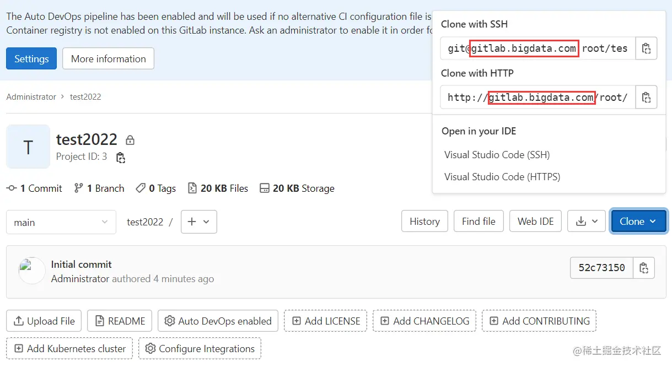The height and width of the screenshot is (367, 672).
Task: Select the SSH clone URL field
Action: pos(538,48)
